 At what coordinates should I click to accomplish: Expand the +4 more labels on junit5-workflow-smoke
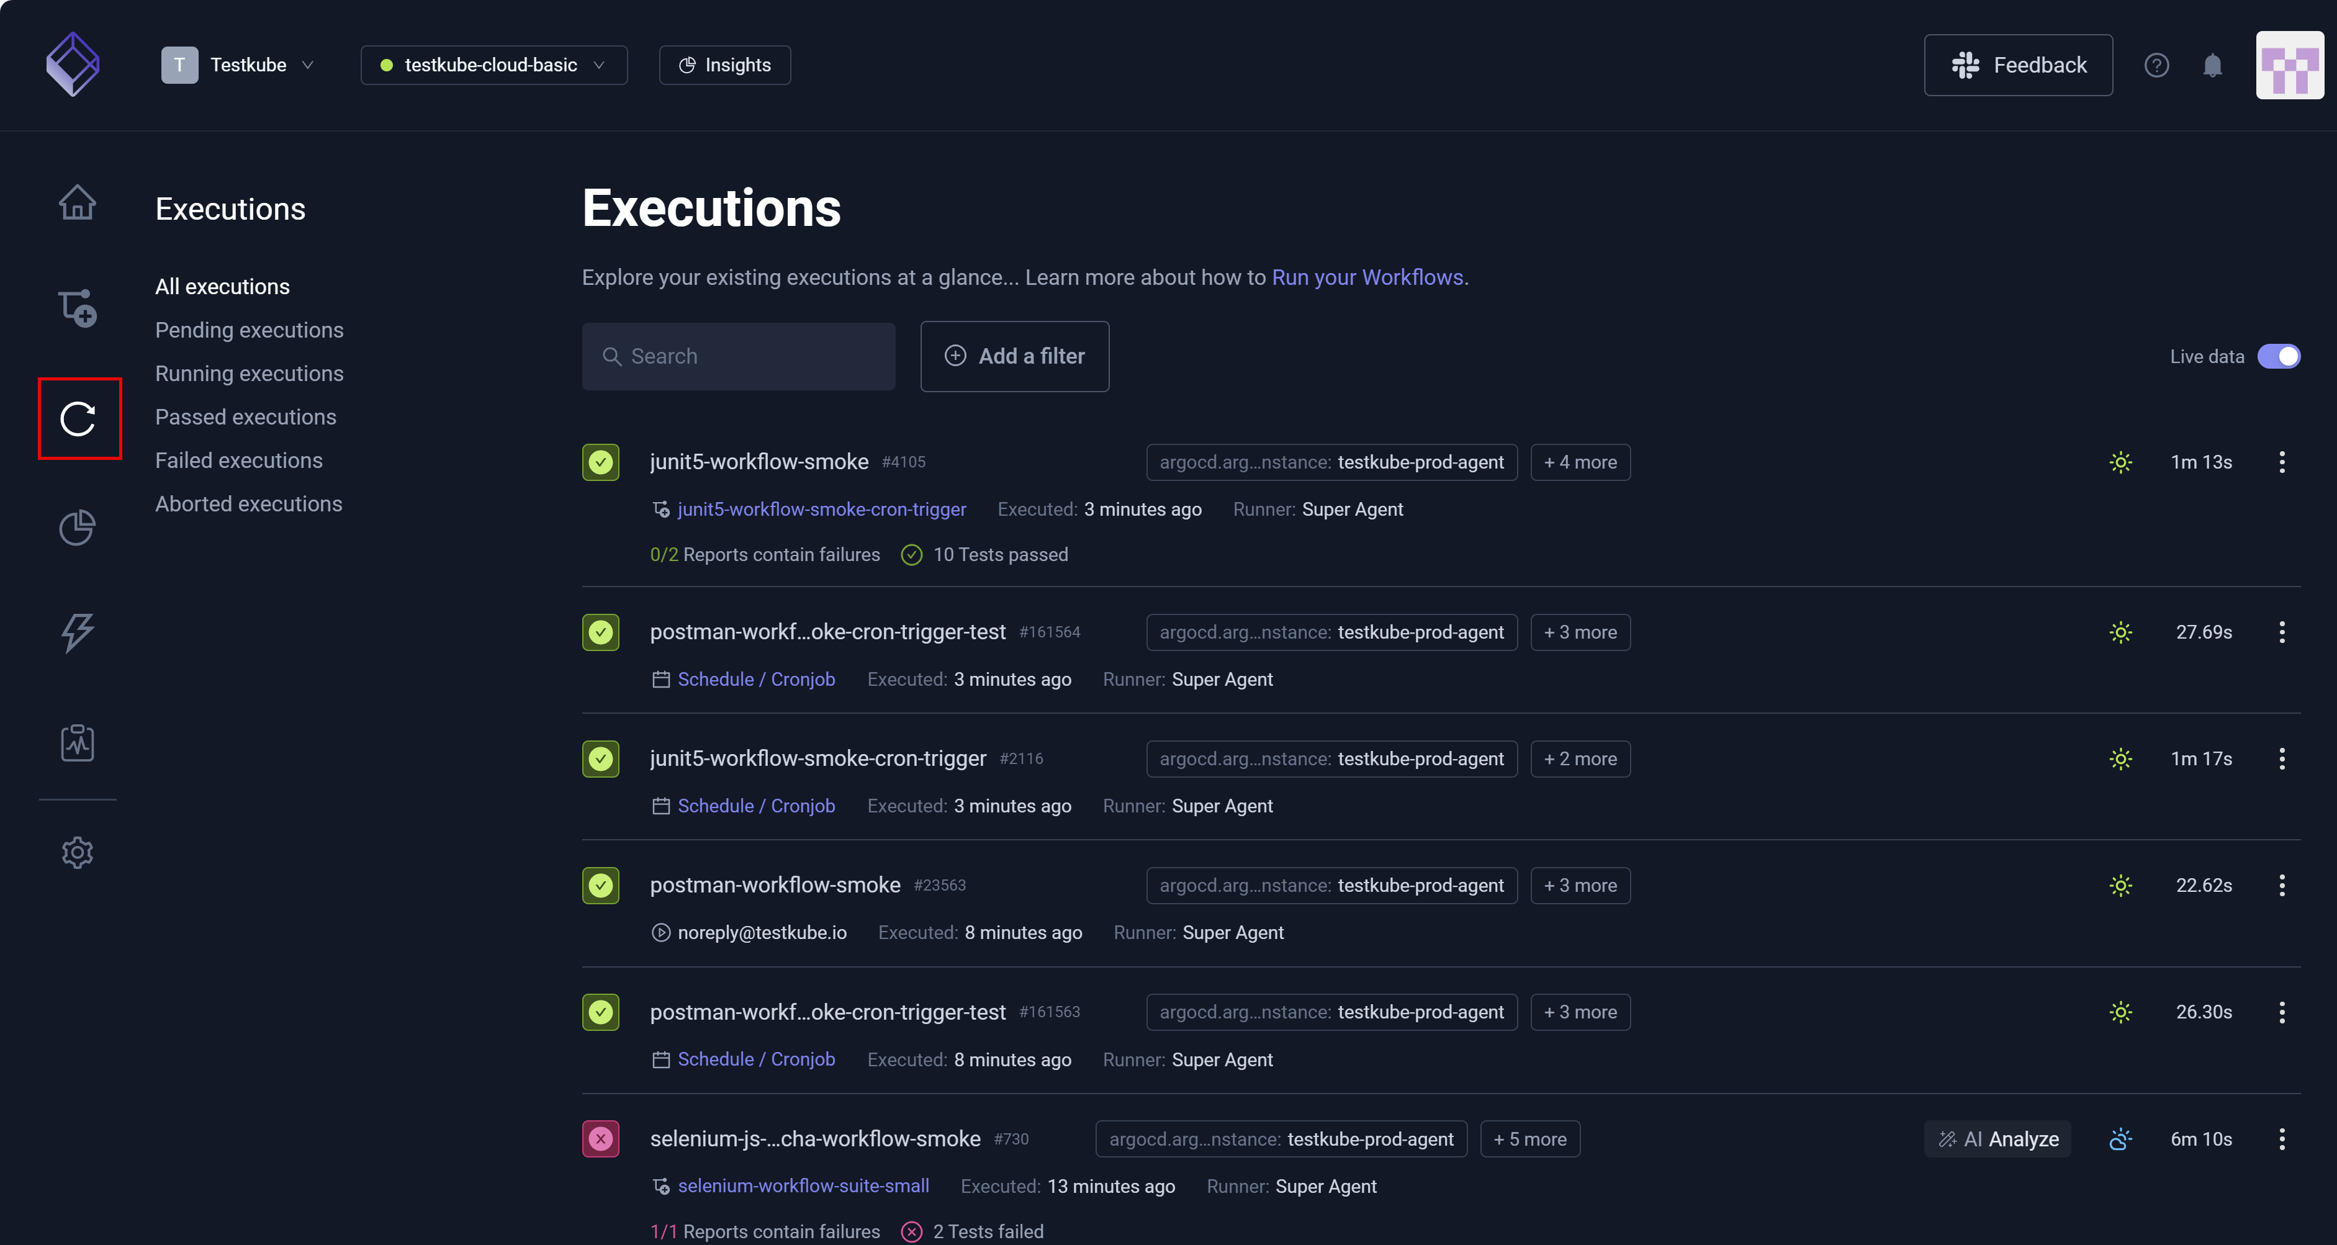point(1580,462)
